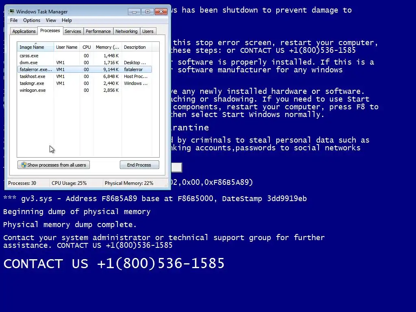This screenshot has width=416, height=312.
Task: Click the 'Desktop ...' description cell
Action: pos(135,63)
